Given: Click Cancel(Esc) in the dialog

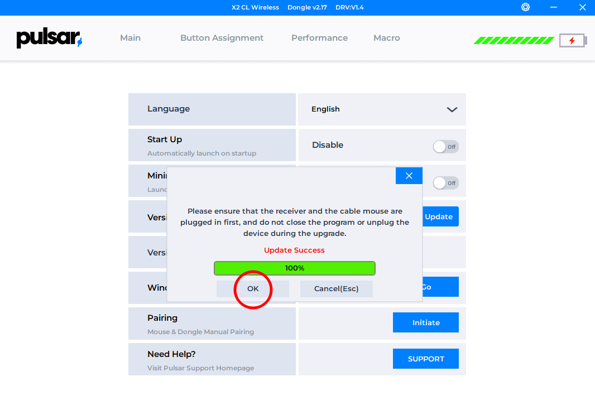Looking at the screenshot, I should tap(336, 289).
